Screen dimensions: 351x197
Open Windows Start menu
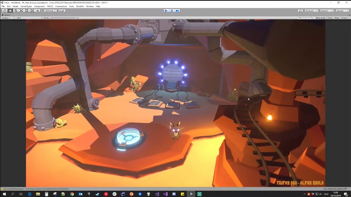point(4,194)
